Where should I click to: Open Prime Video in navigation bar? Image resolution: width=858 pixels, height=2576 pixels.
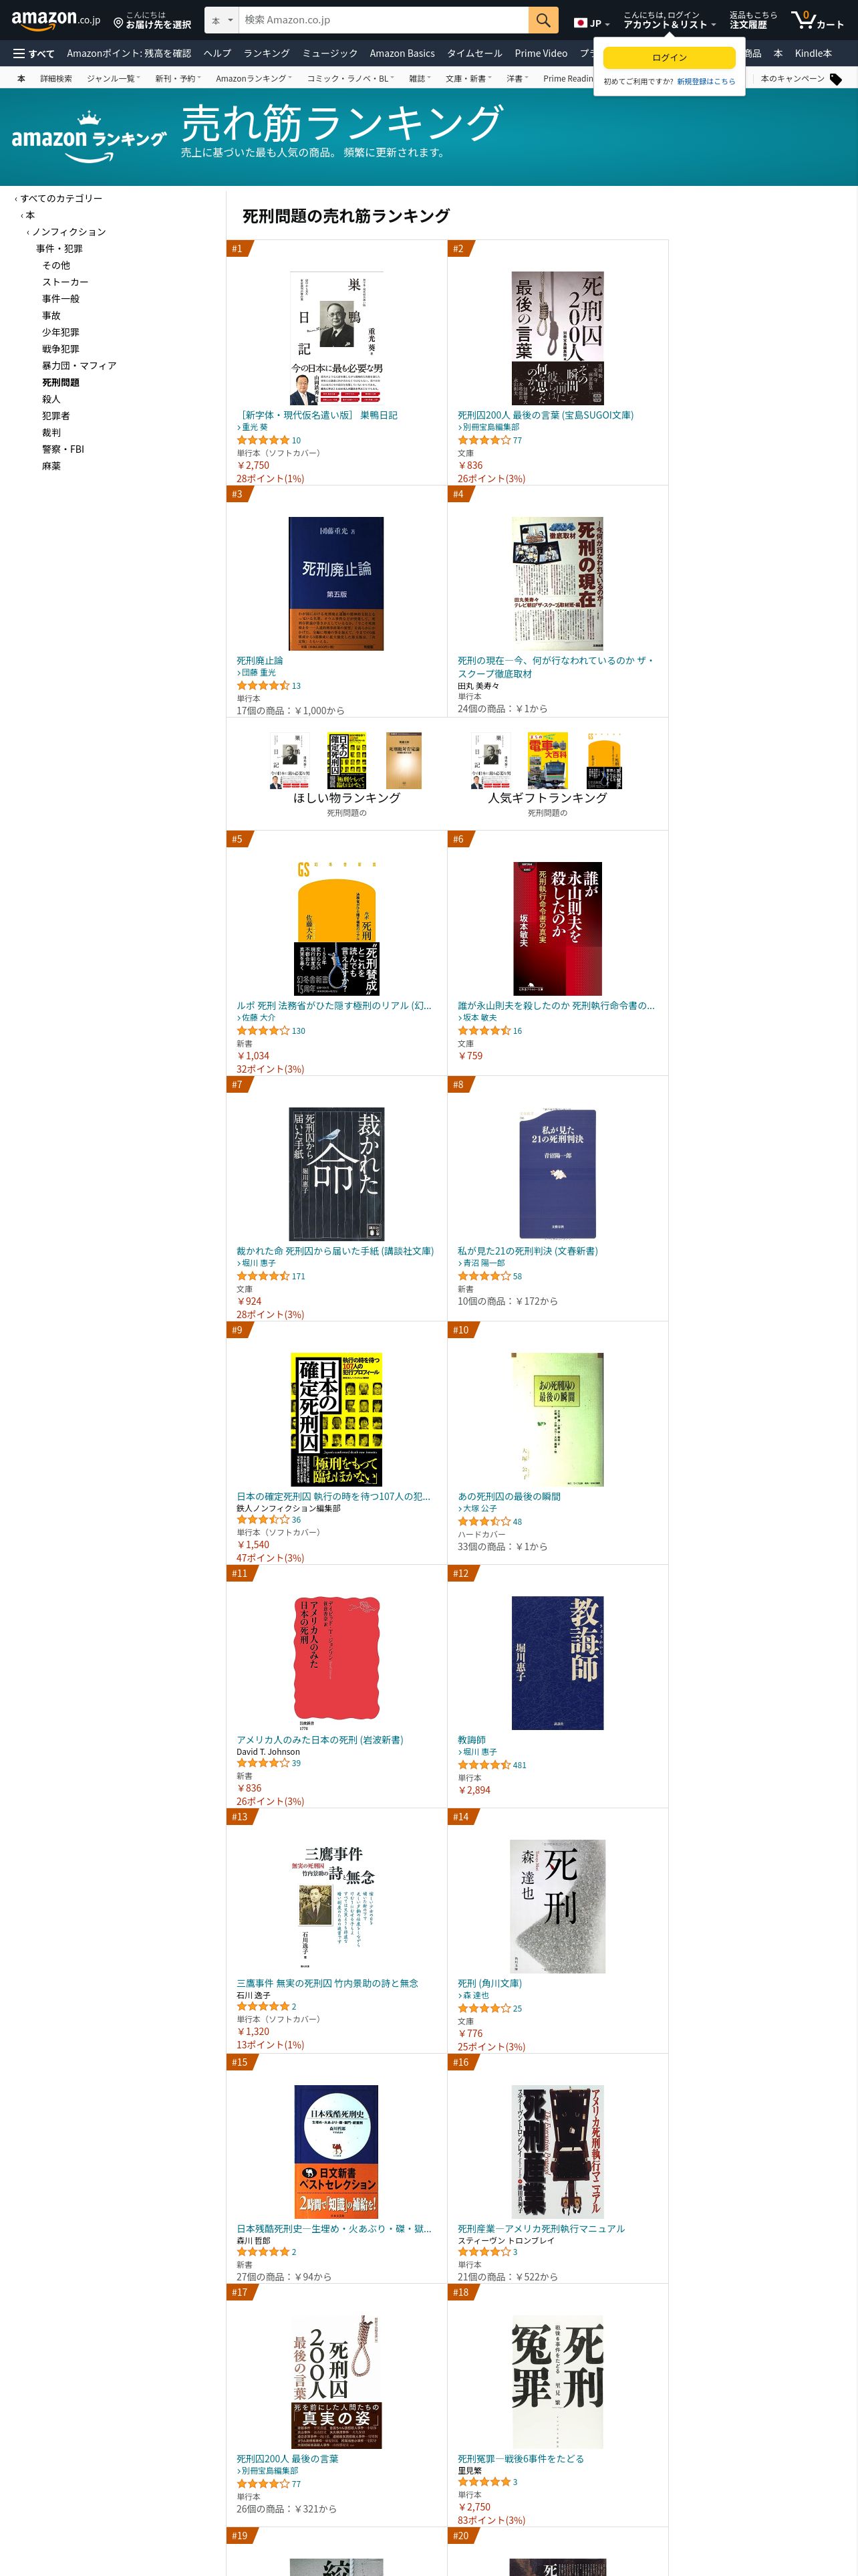tap(541, 53)
